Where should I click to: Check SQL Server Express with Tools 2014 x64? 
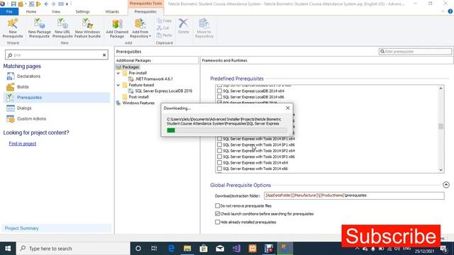219,163
